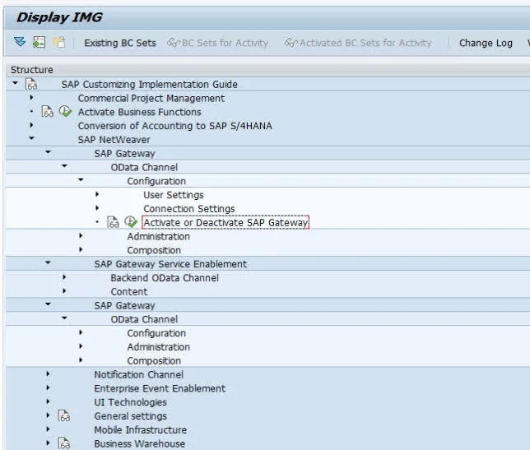The height and width of the screenshot is (450, 530).
Task: Collapse the SAP NetWeaver node
Action: coord(31,138)
